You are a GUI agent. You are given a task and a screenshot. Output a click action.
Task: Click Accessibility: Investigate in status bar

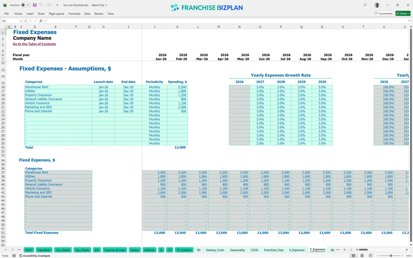pyautogui.click(x=34, y=256)
